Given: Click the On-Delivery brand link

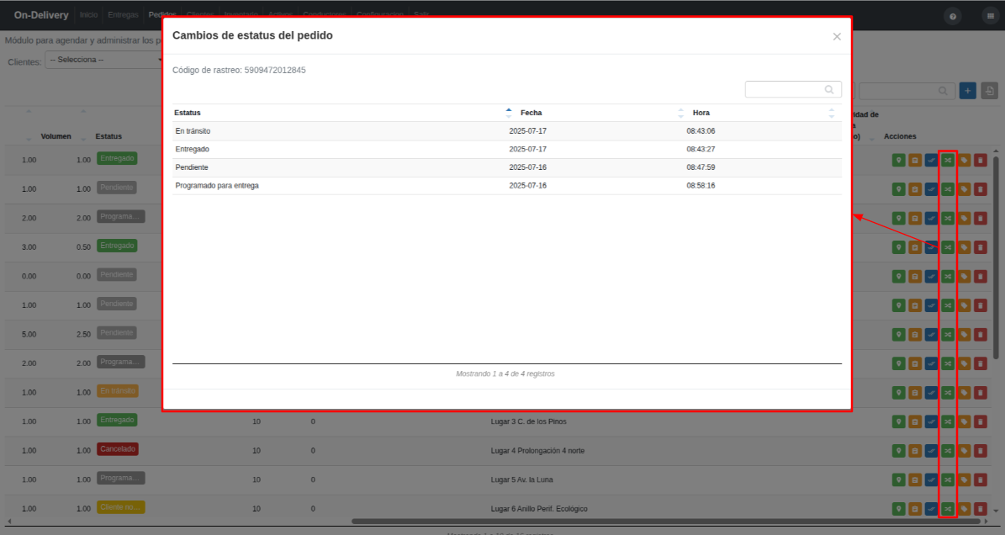Looking at the screenshot, I should click(x=41, y=15).
